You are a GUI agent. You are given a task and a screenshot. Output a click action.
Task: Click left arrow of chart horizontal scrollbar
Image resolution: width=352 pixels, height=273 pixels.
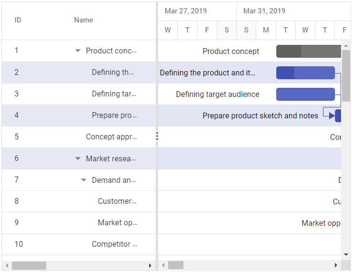163,265
